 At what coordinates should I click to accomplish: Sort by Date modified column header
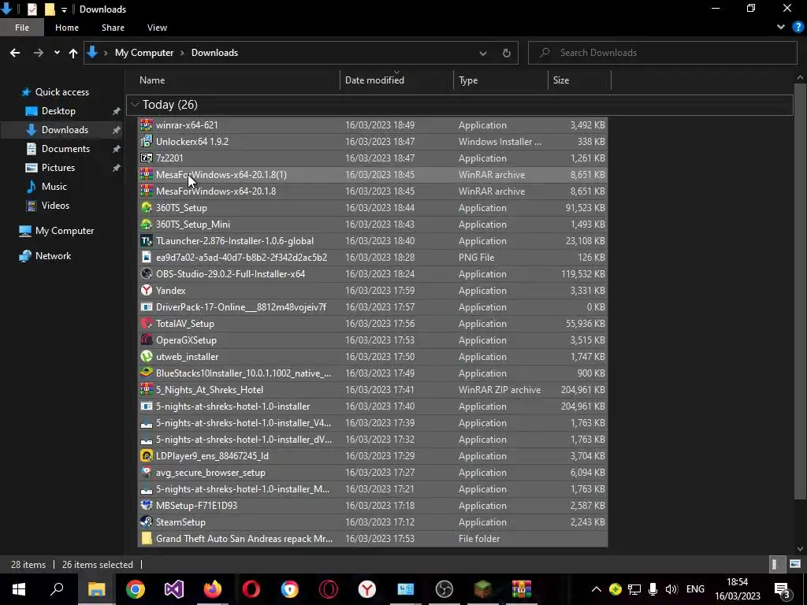(x=374, y=80)
